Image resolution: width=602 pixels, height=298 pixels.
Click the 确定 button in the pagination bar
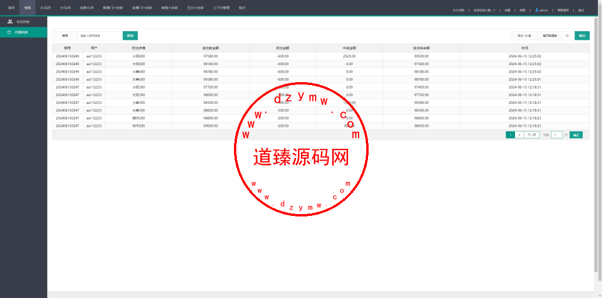(x=576, y=135)
